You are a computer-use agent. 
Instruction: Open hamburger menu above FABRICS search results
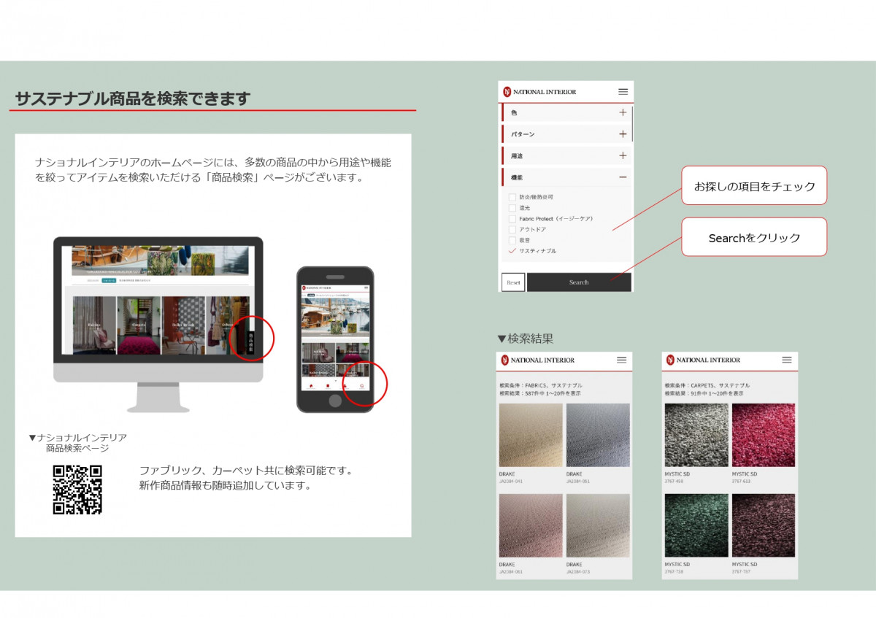pyautogui.click(x=621, y=360)
